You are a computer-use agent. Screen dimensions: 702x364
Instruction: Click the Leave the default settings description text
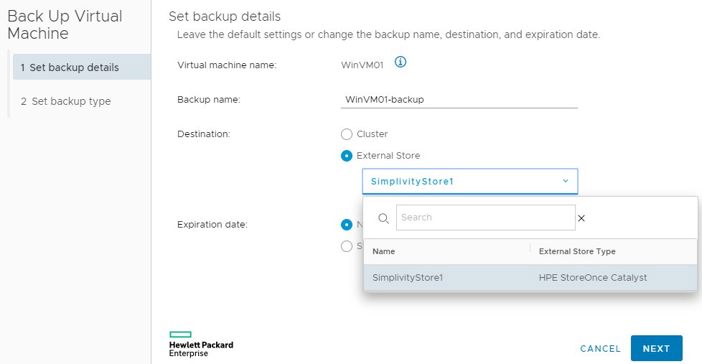pos(388,34)
